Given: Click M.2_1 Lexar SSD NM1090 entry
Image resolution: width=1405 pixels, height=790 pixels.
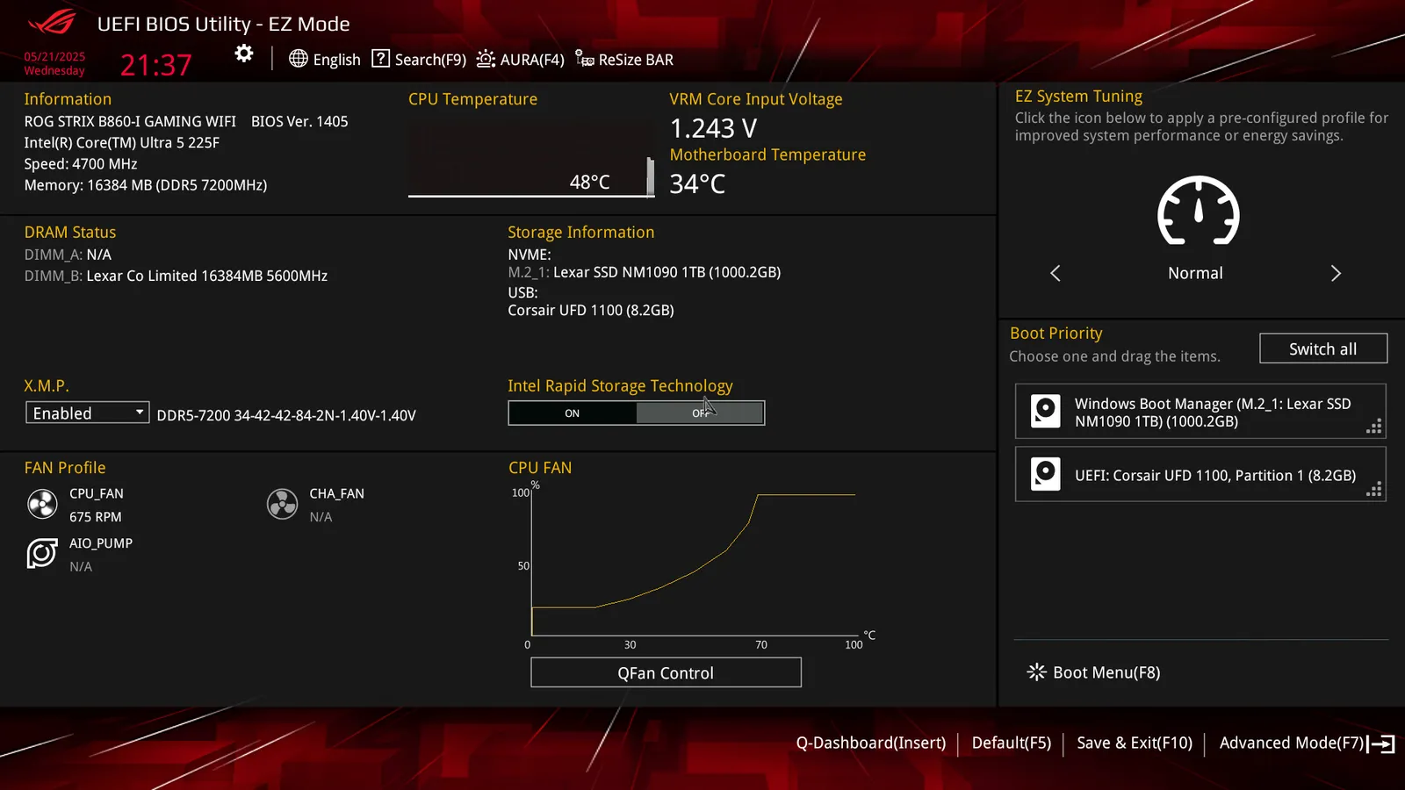Looking at the screenshot, I should point(645,272).
